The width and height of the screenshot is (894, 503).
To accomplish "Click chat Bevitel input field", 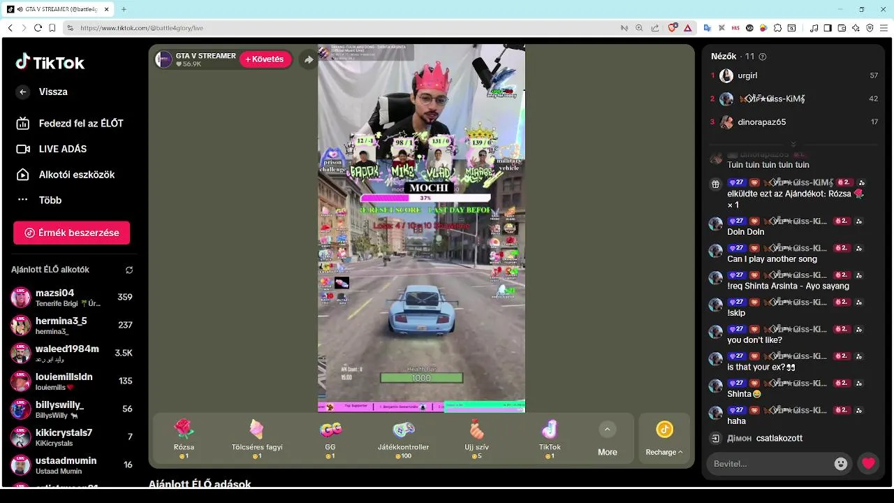I will [770, 464].
